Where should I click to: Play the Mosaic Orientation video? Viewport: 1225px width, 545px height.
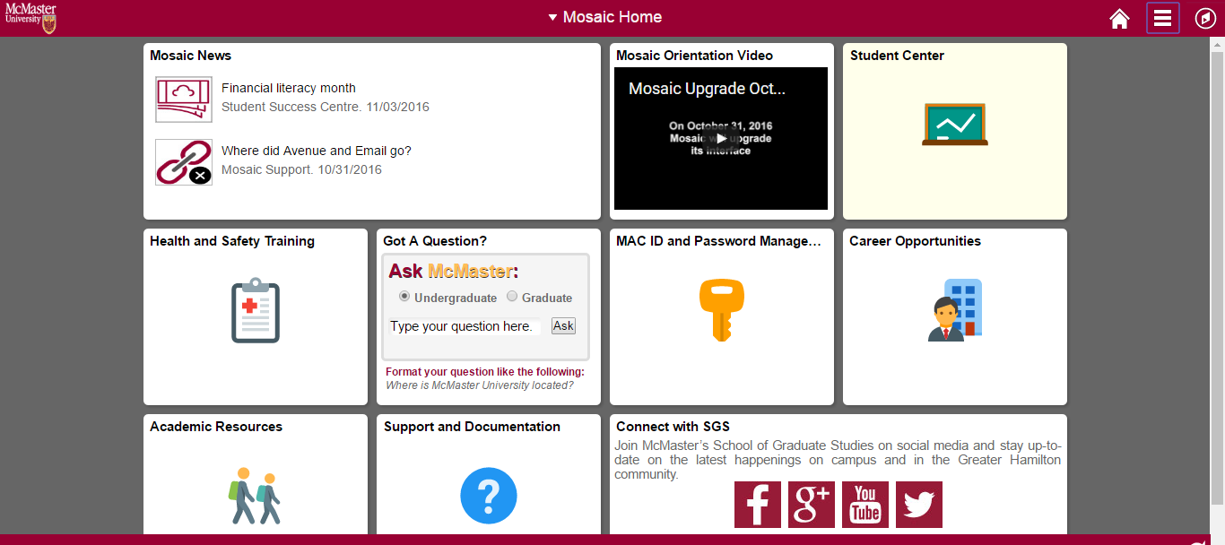pos(721,138)
